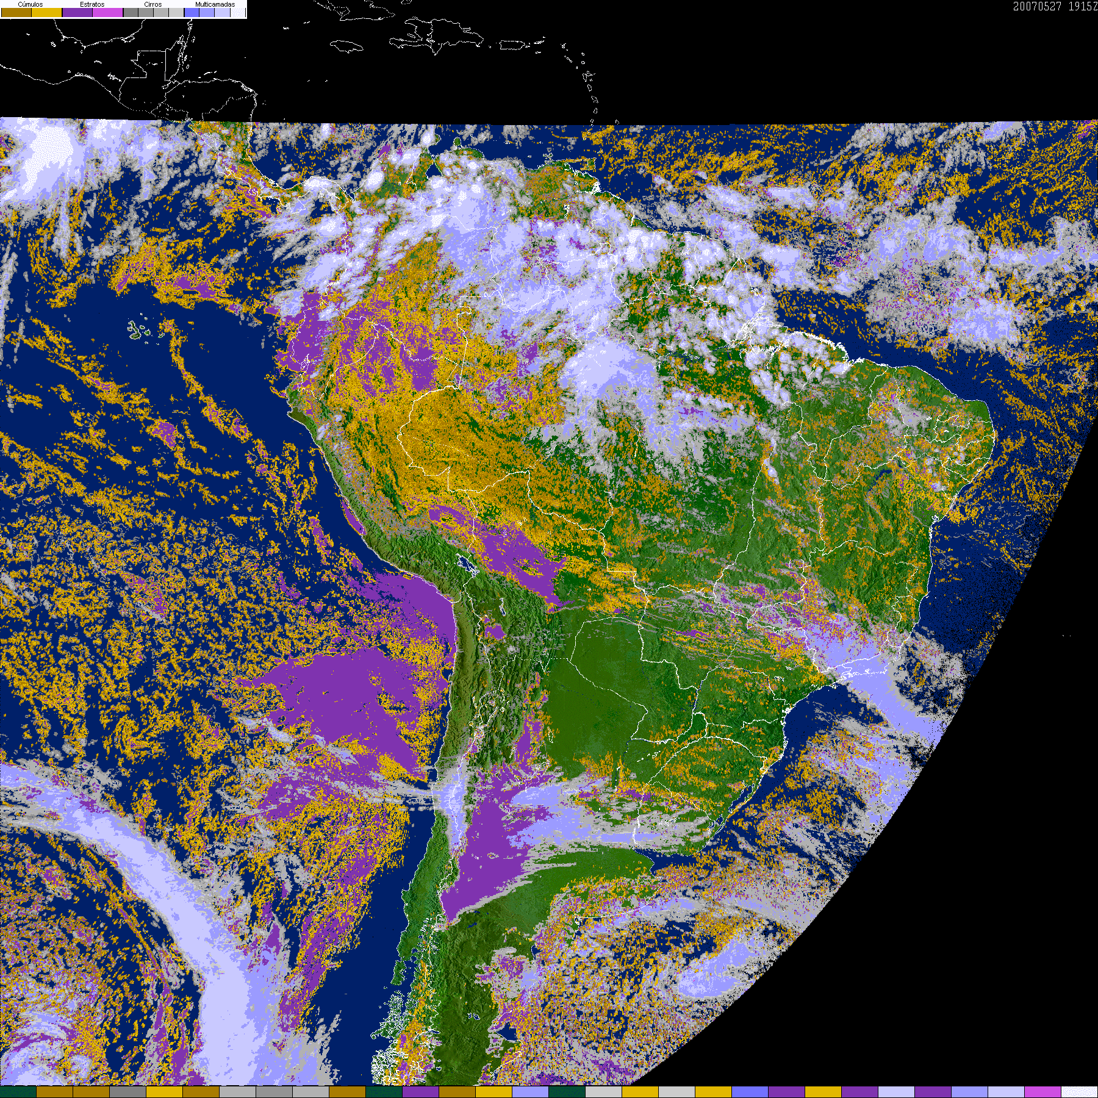Select the dotted white Multicamadas legend swatch

tap(238, 12)
